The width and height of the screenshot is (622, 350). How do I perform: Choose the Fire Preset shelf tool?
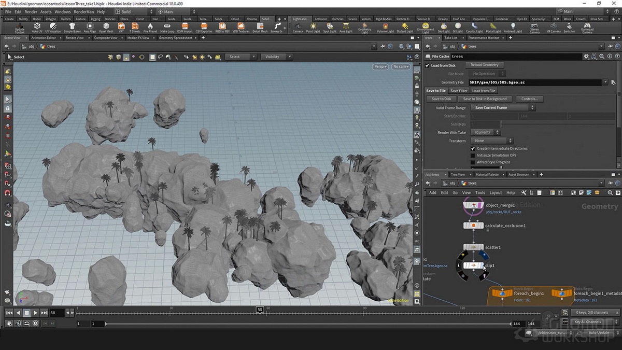[150, 27]
